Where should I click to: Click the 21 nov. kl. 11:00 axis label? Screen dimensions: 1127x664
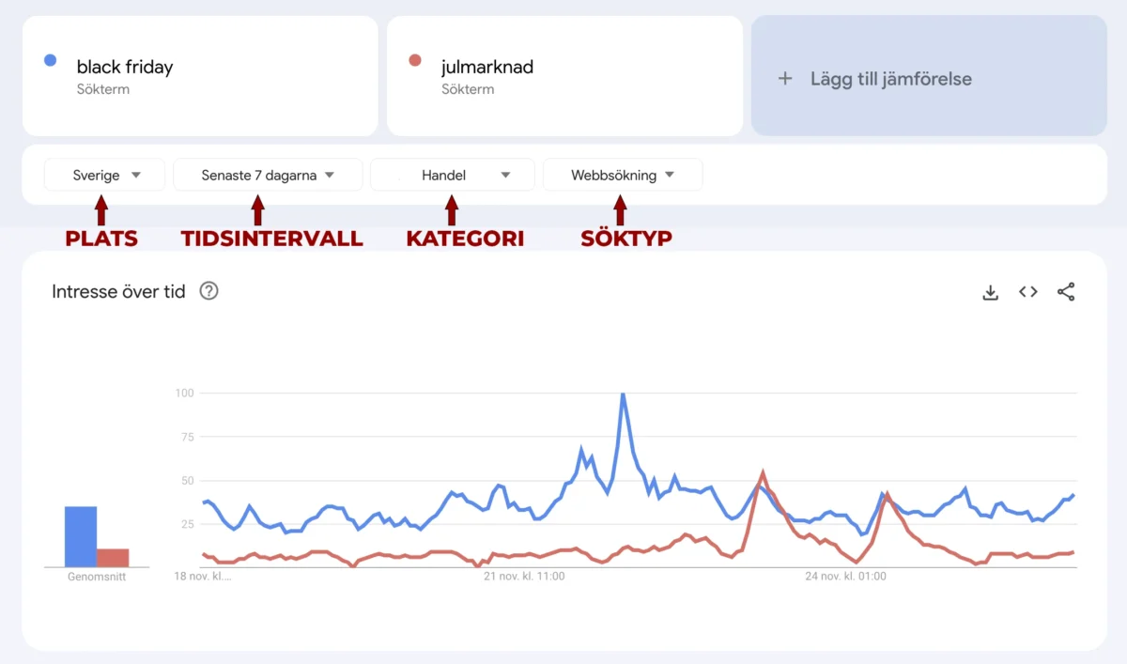[524, 576]
